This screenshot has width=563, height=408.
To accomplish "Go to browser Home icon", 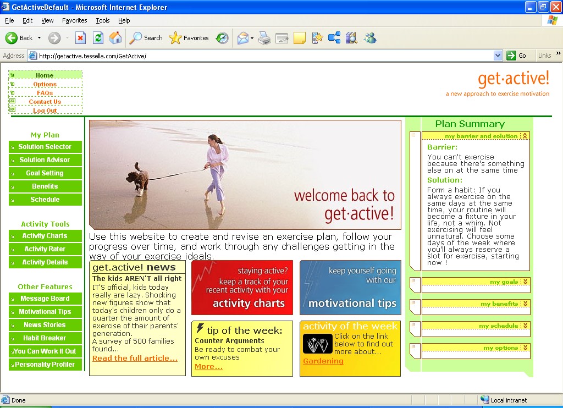I will click(x=115, y=38).
